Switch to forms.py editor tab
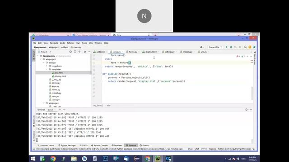Image resolution: width=289 pixels, height=162 pixels. tap(133, 52)
